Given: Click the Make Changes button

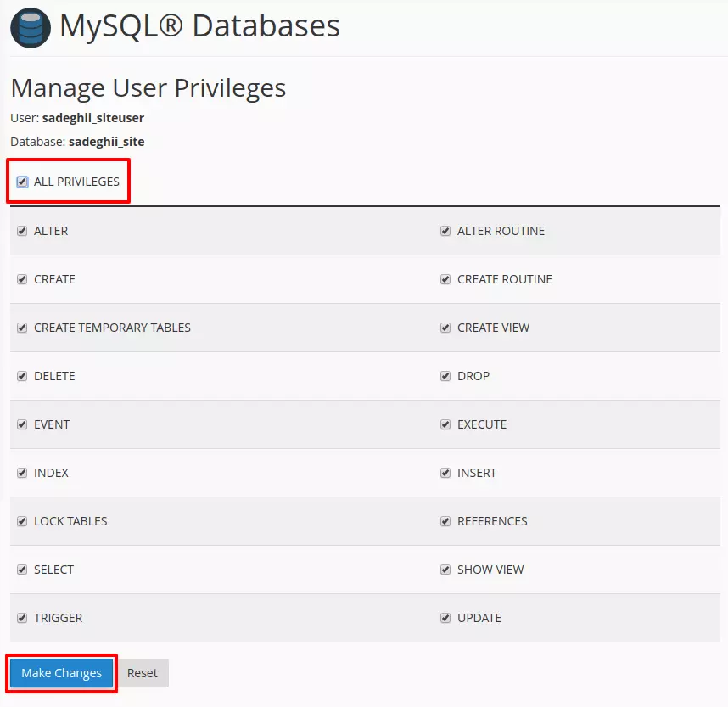Looking at the screenshot, I should pyautogui.click(x=62, y=672).
